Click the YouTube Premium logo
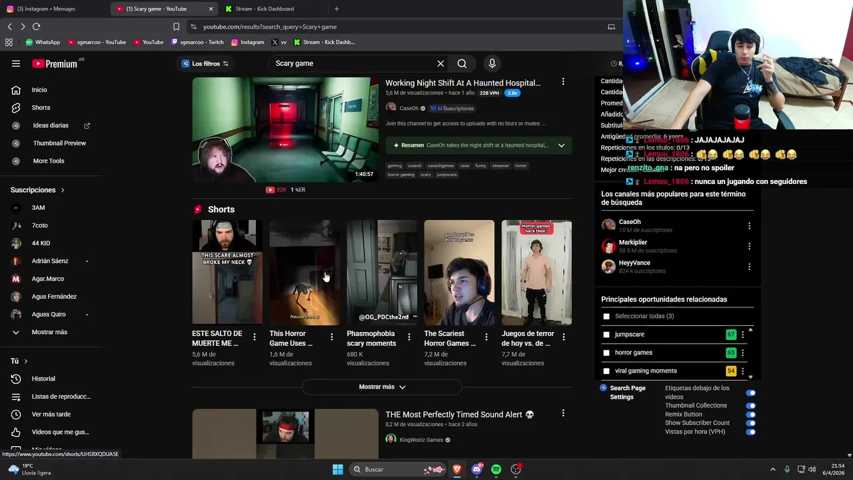Viewport: 853px width, 480px height. pyautogui.click(x=55, y=63)
